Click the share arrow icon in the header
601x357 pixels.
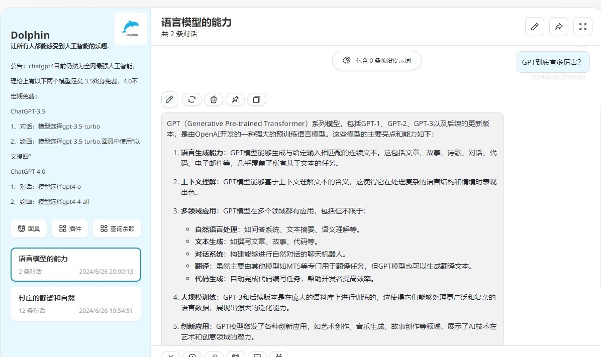559,27
